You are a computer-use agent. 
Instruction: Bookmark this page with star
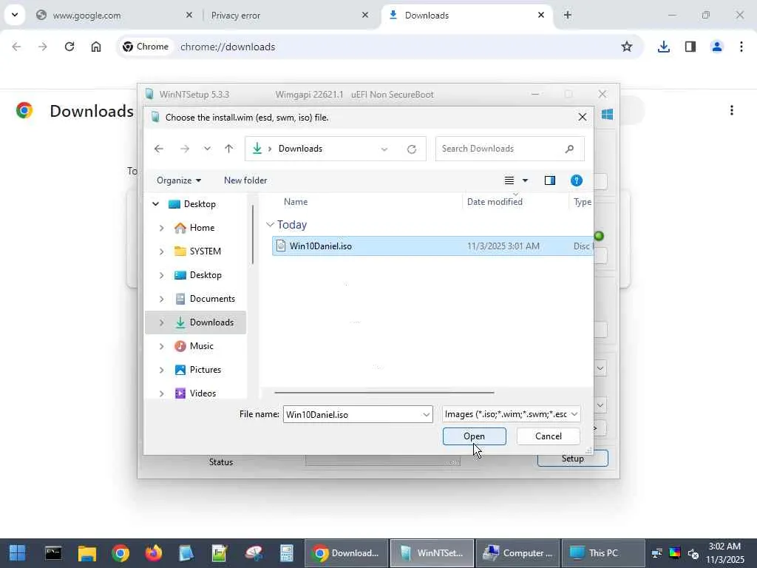pyautogui.click(x=627, y=47)
